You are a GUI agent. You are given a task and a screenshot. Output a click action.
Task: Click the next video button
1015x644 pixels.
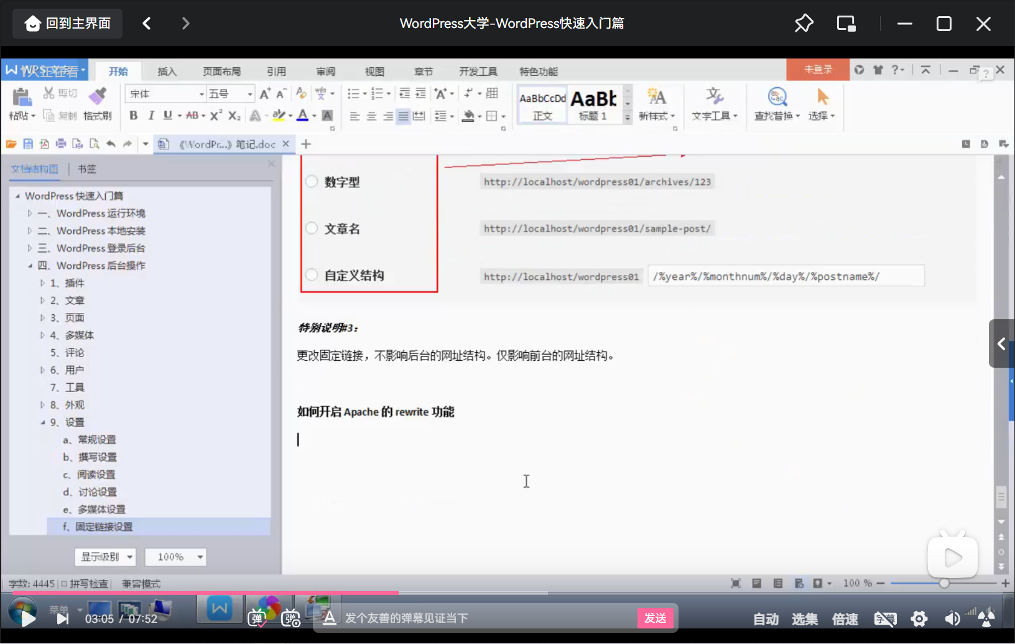pyautogui.click(x=63, y=618)
